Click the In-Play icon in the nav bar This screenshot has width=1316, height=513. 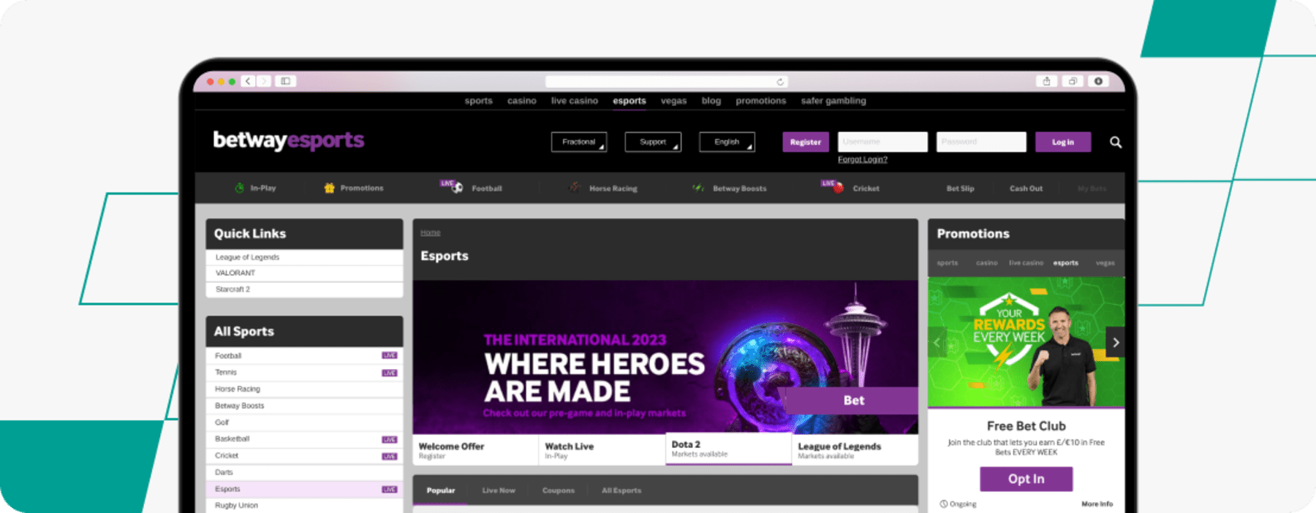pos(239,188)
